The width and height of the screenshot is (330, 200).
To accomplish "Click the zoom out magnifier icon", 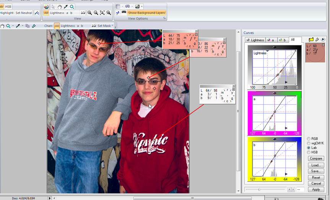I will (96, 13).
